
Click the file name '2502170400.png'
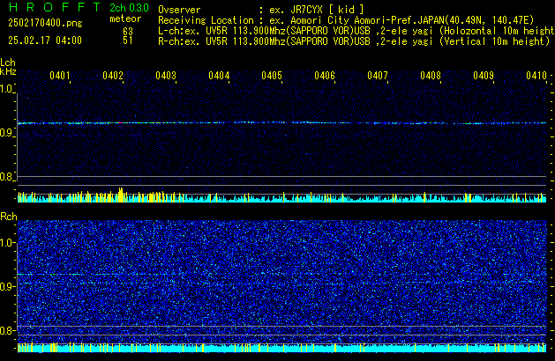(x=45, y=23)
